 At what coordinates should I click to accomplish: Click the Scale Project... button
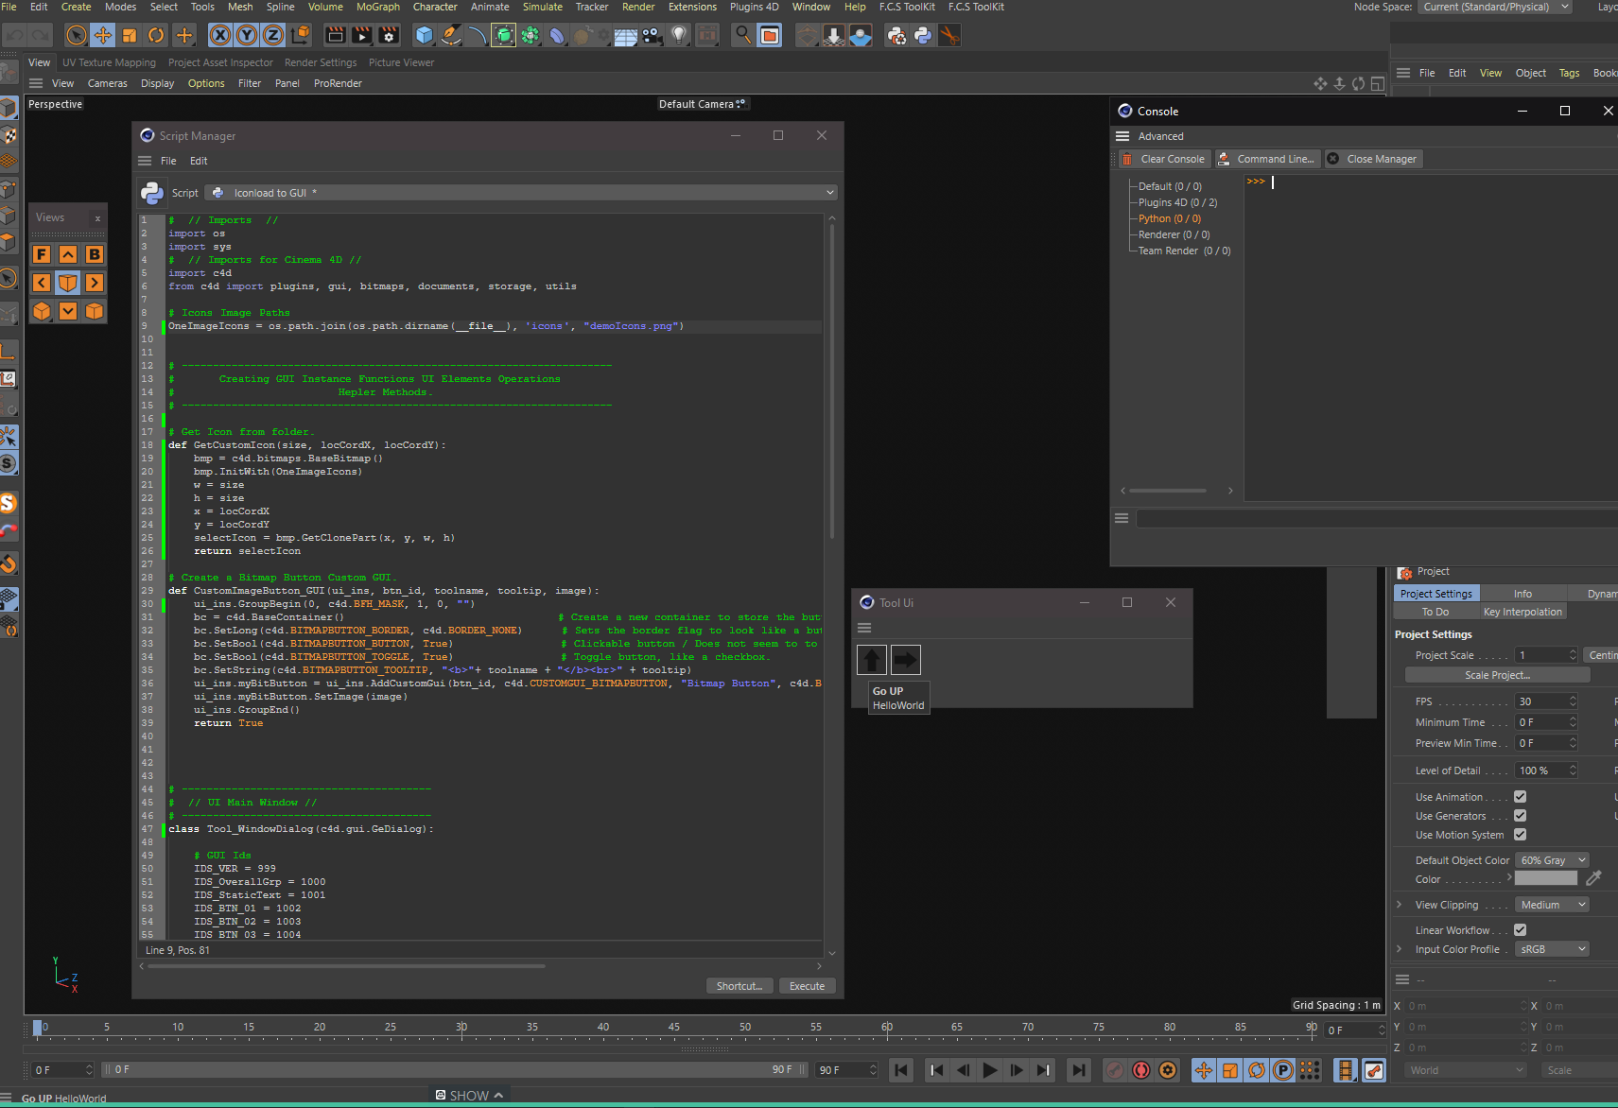[x=1497, y=675]
